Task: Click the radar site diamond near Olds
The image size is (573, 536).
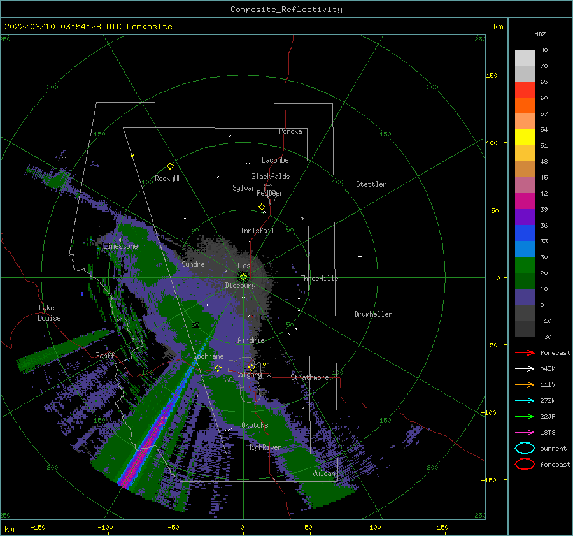Action: coord(243,277)
